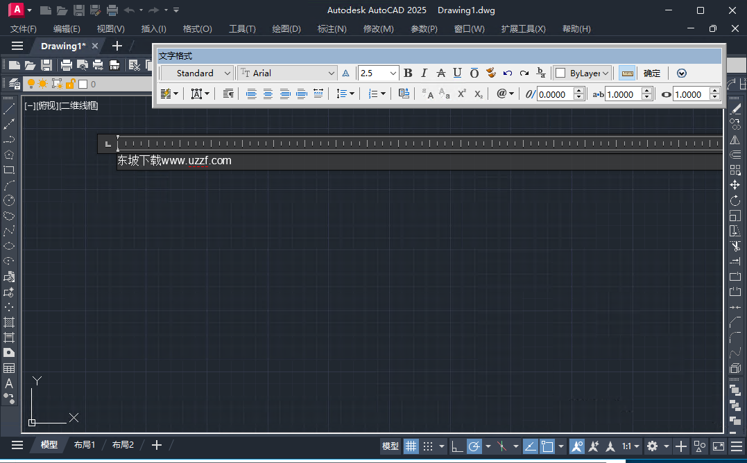Image resolution: width=747 pixels, height=463 pixels.
Task: Click 确定 to confirm the text
Action: [x=651, y=73]
